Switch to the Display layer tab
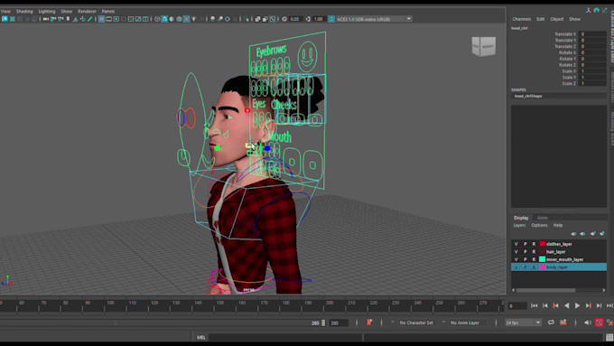Viewport: 614px width, 346px height. pos(521,218)
